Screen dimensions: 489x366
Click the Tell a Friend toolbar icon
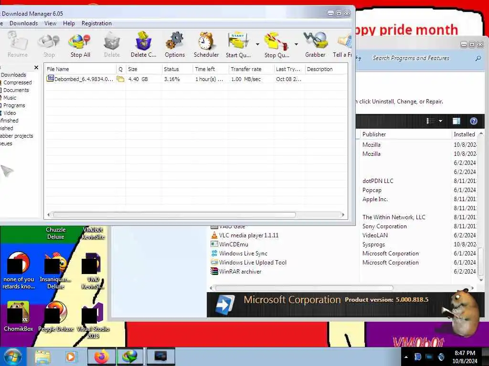pos(342,45)
